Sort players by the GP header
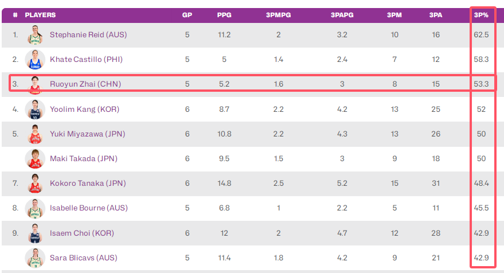This screenshot has height=273, width=504. click(187, 15)
